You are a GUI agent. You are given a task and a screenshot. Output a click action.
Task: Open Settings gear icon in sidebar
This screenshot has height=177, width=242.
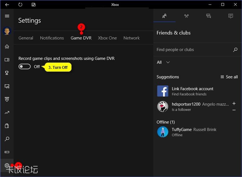7,165
